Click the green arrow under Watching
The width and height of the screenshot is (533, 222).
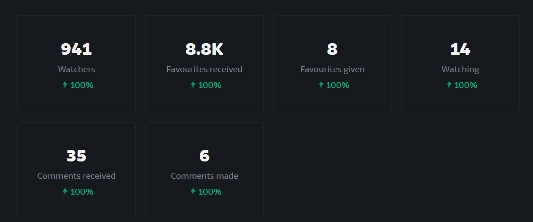[449, 85]
